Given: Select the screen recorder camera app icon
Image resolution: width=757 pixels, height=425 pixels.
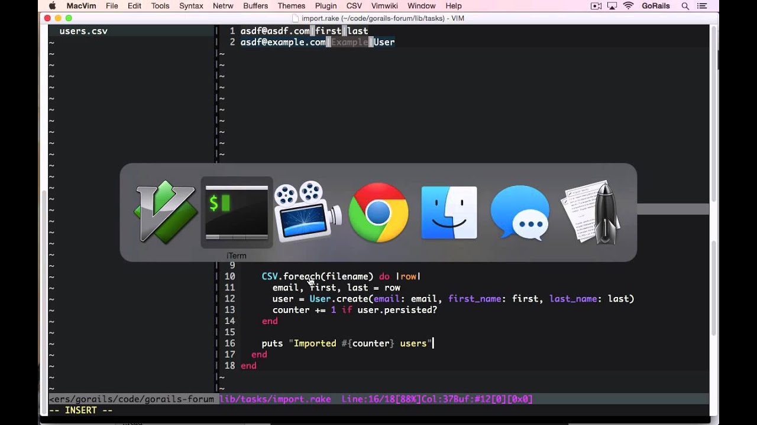Looking at the screenshot, I should (x=308, y=212).
